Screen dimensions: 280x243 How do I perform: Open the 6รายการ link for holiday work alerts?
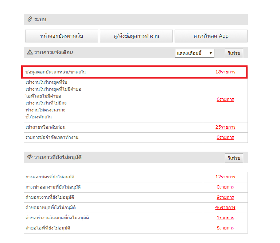(x=225, y=99)
